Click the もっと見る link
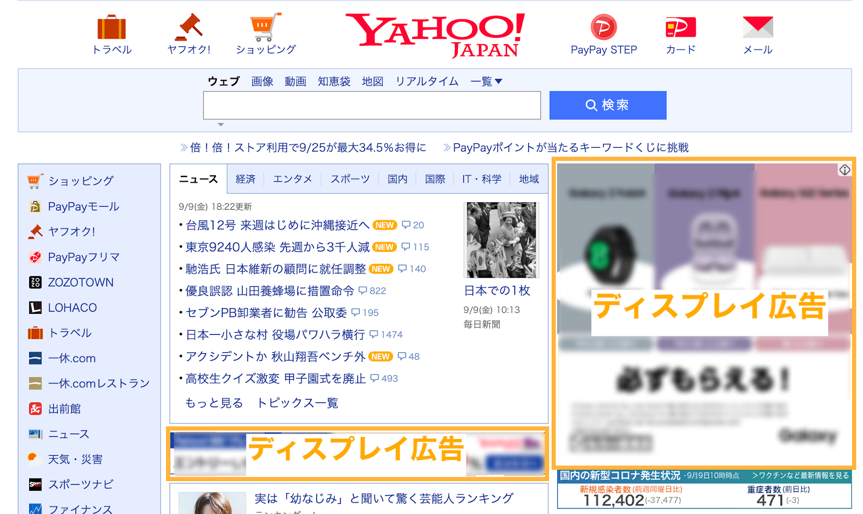Image resolution: width=863 pixels, height=514 pixels. [214, 403]
